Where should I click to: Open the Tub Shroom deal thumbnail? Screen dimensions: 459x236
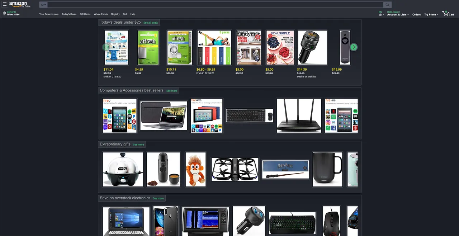pyautogui.click(x=117, y=47)
